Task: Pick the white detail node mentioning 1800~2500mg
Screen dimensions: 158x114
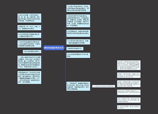Action: tap(129, 100)
